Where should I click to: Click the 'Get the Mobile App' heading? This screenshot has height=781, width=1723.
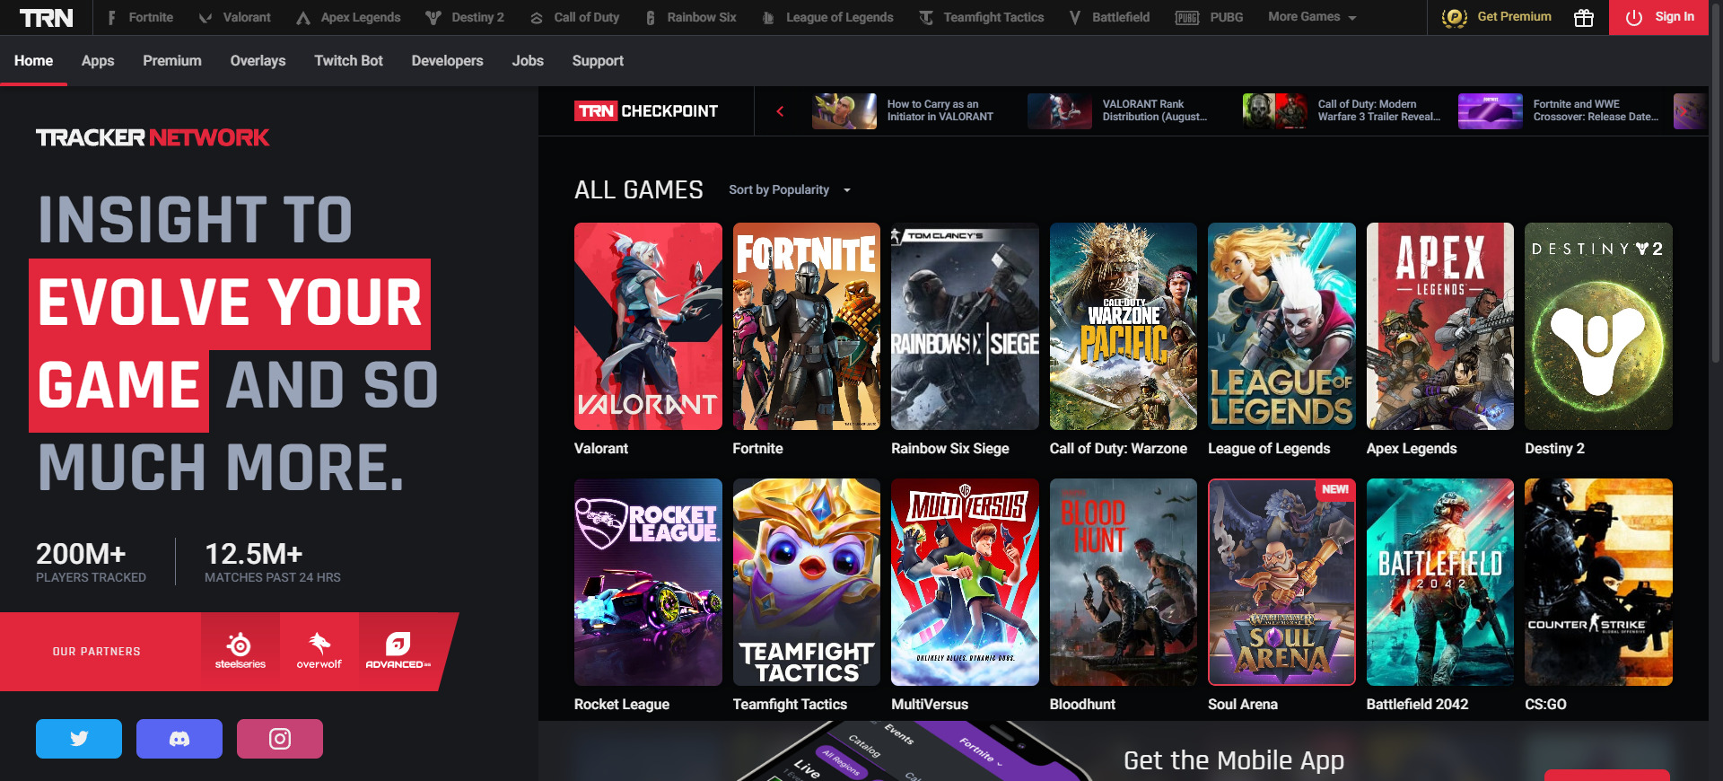point(1234,760)
